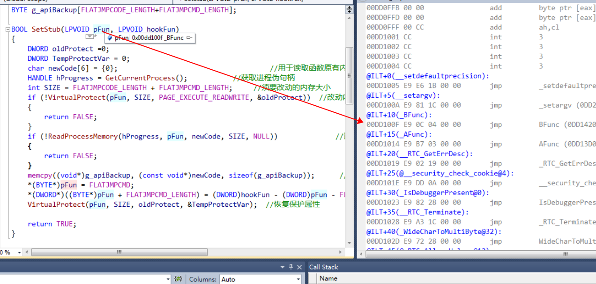Click the magnifier icon in the pFun tooltip
Image resolution: width=596 pixels, height=284 pixels.
pyautogui.click(x=110, y=38)
